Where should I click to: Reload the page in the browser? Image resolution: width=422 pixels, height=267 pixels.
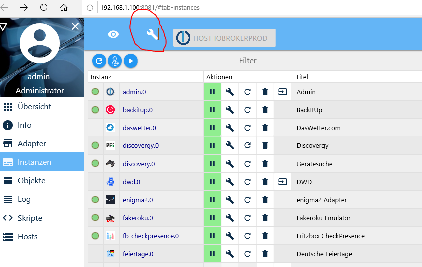[44, 8]
